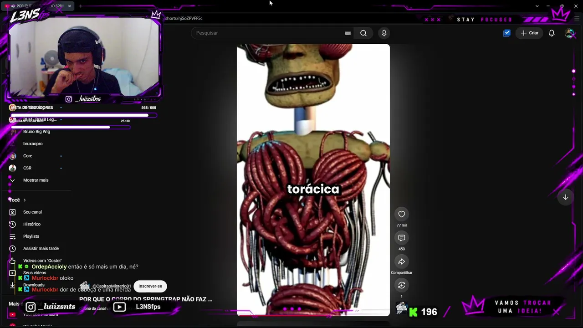583x328 pixels.
Task: Like the Short with the heart icon
Action: click(402, 214)
